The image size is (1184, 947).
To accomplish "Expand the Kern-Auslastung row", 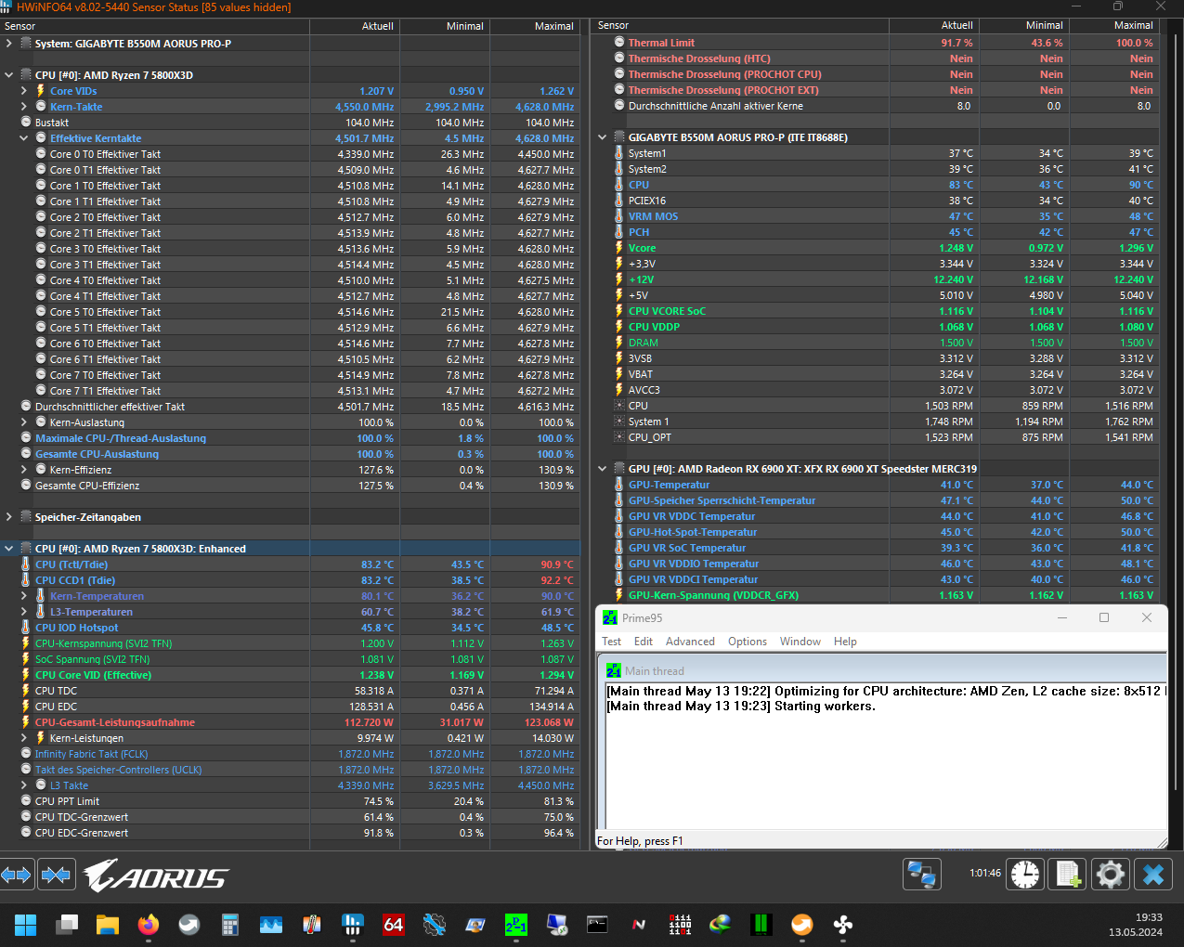I will [24, 422].
